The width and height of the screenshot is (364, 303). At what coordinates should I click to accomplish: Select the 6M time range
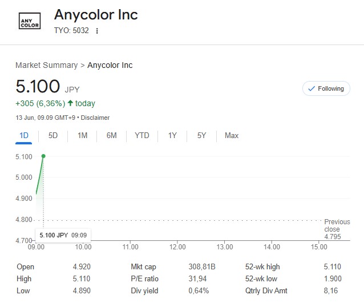111,135
